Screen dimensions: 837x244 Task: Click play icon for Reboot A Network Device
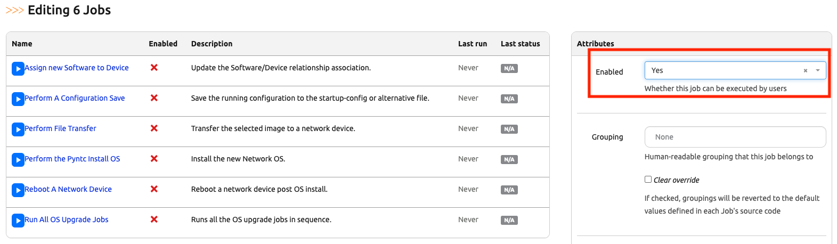pos(18,190)
